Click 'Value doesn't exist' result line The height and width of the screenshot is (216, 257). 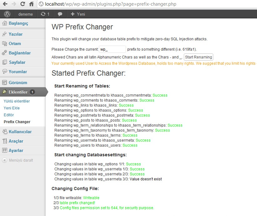(108, 179)
